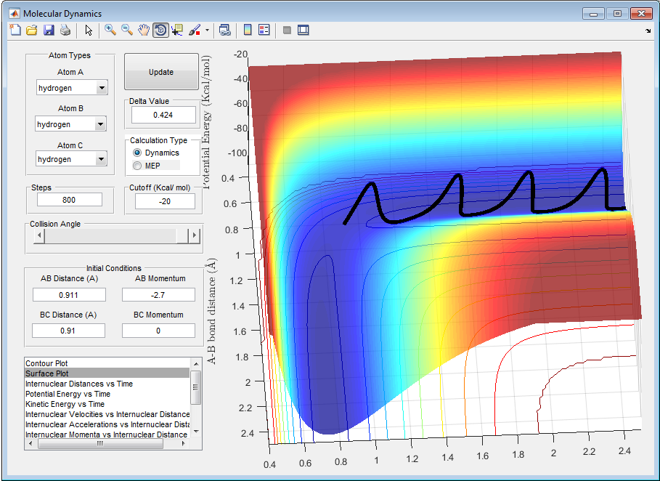The image size is (660, 481).
Task: Select the Zoom In magnifier tool
Action: pyautogui.click(x=110, y=30)
